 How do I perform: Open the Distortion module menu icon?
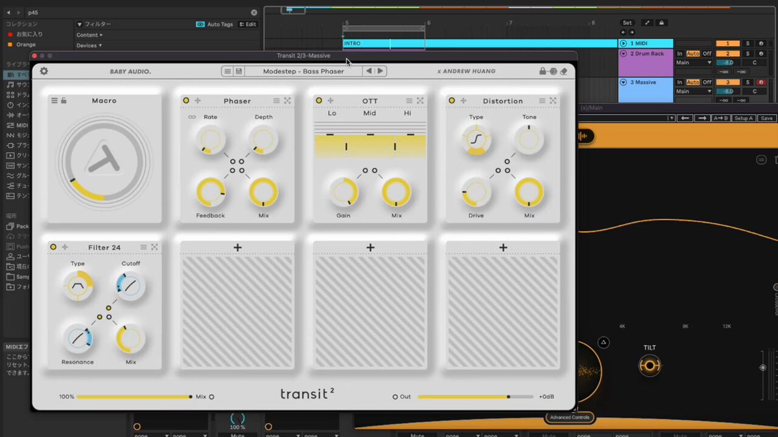point(542,101)
